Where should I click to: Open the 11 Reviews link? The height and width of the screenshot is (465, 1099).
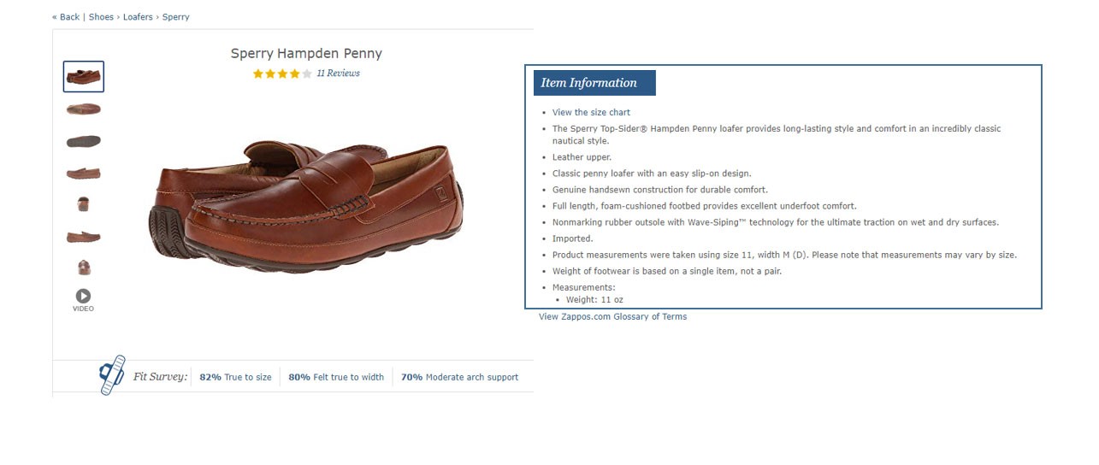tap(338, 74)
